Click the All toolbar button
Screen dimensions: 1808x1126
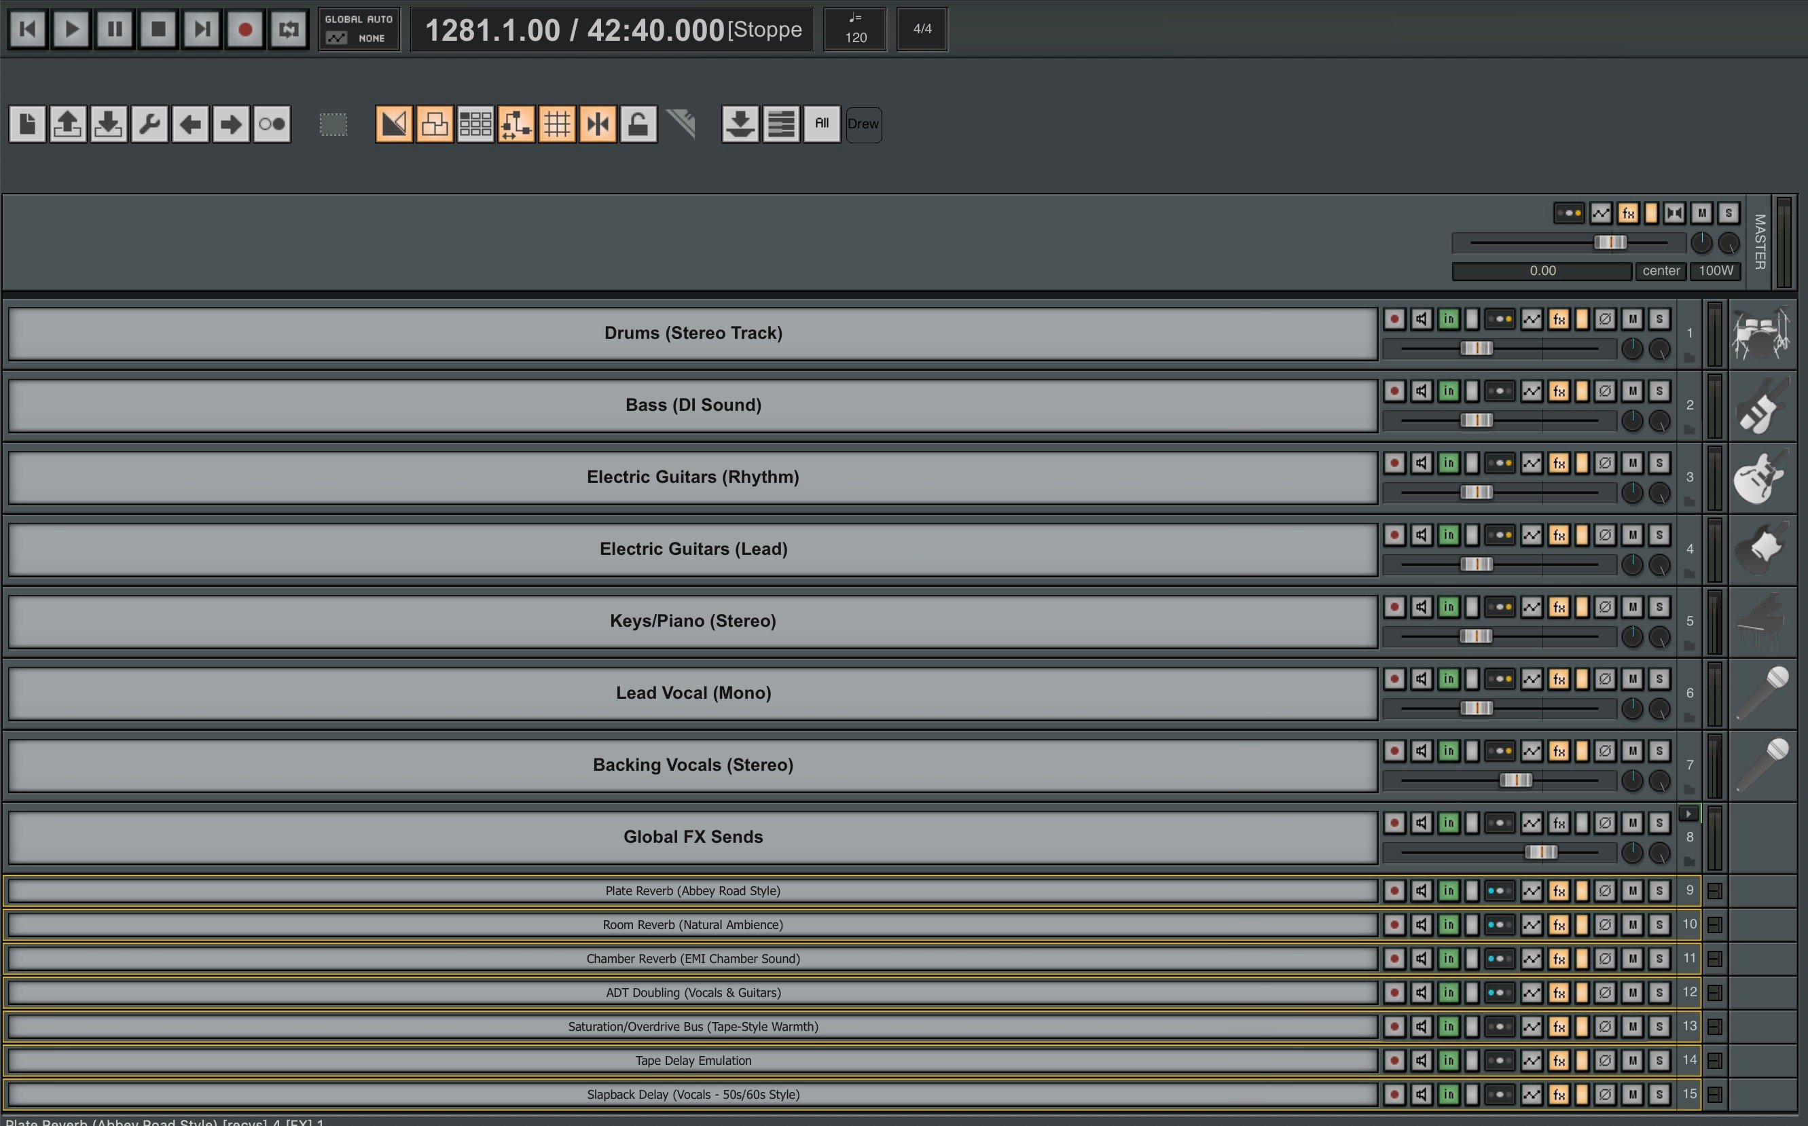(821, 124)
